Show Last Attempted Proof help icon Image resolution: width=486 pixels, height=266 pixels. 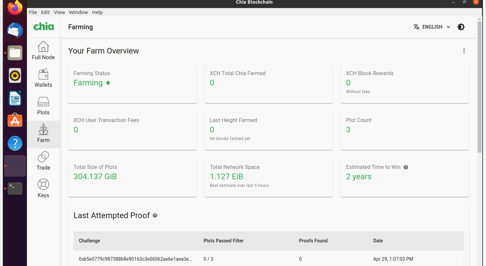(x=155, y=215)
